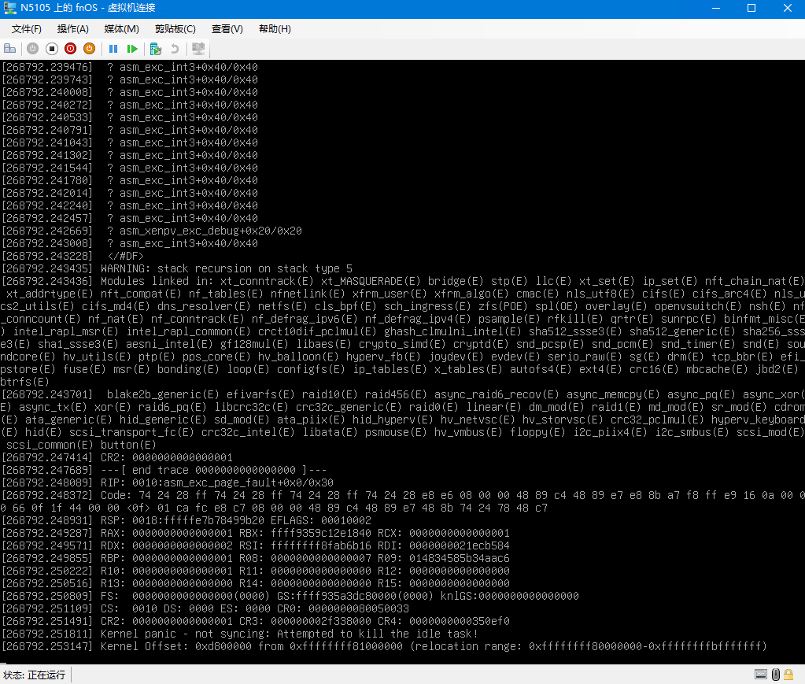The image size is (805, 684).
Task: Click the 'Kernel Offset: 0xd800000' line
Action: click(x=384, y=646)
